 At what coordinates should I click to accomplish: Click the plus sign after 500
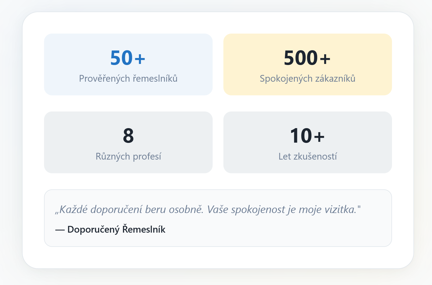[x=325, y=59]
